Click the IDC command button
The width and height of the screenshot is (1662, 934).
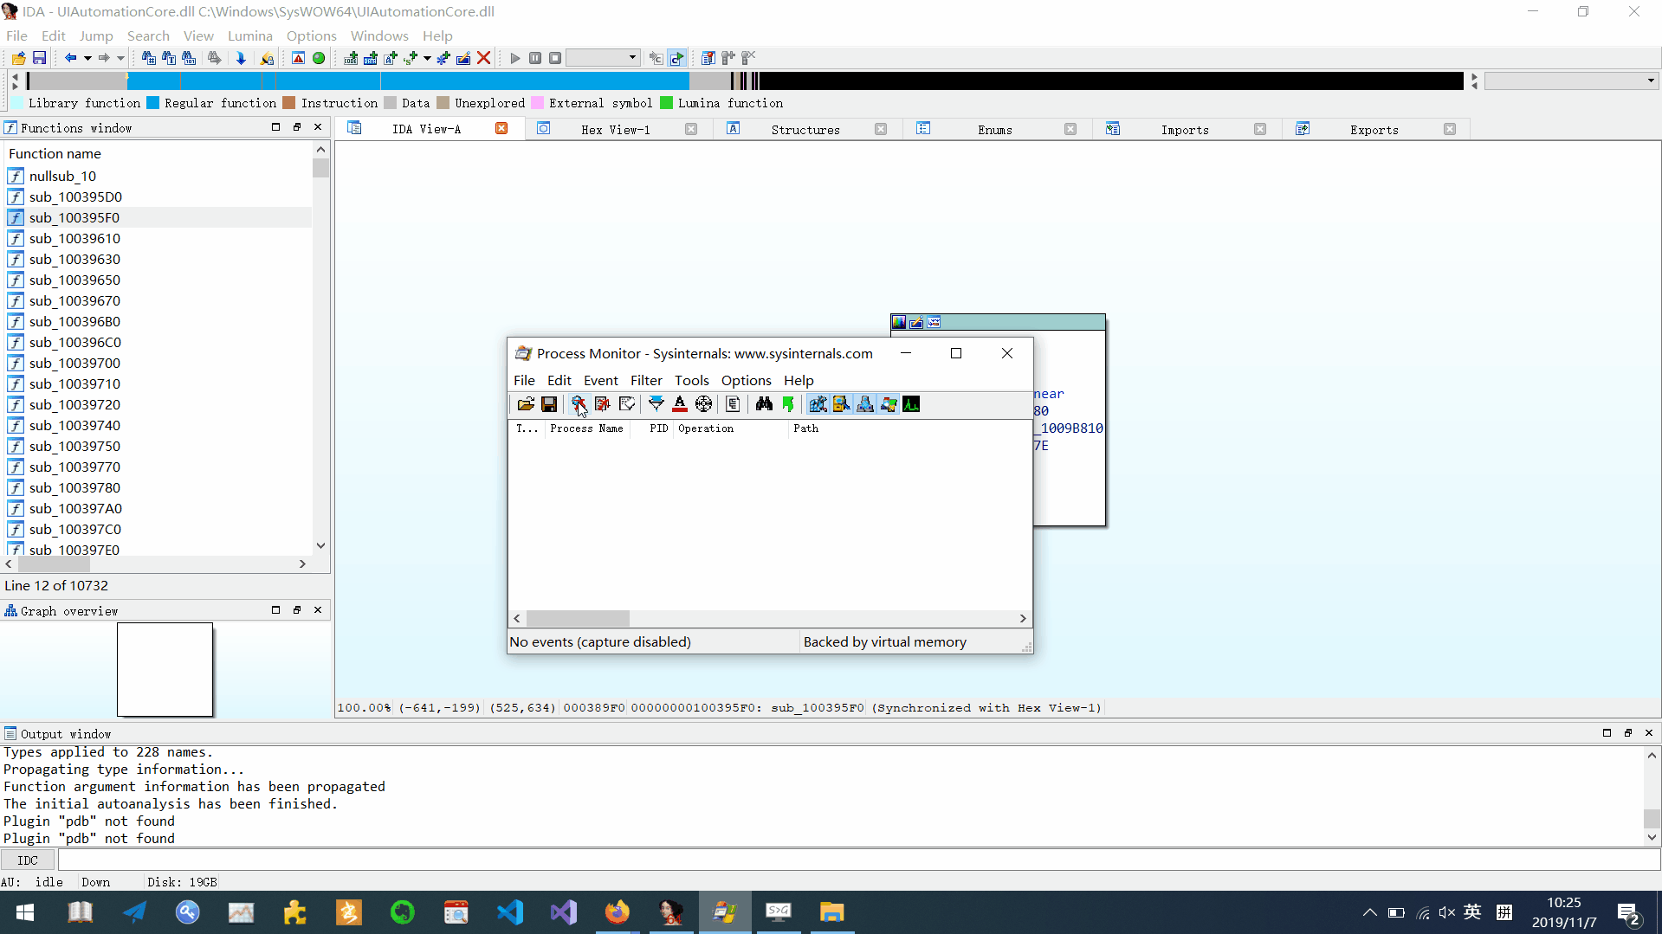click(28, 860)
